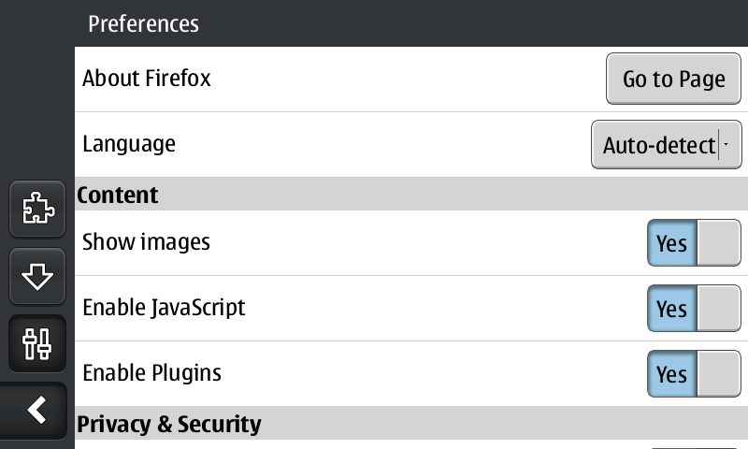The width and height of the screenshot is (748, 449).
Task: Open the Add-ons puzzle piece panel
Action: 37,208
